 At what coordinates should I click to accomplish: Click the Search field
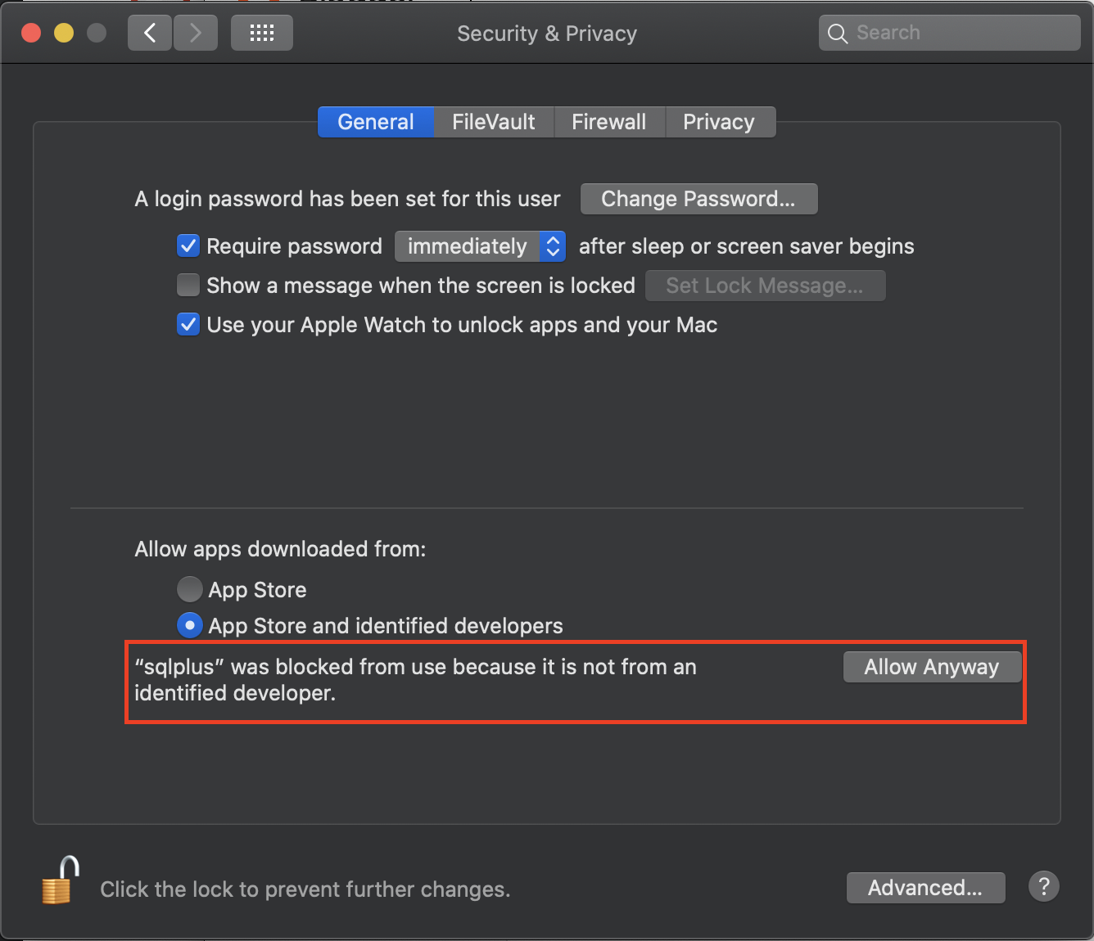(x=950, y=33)
